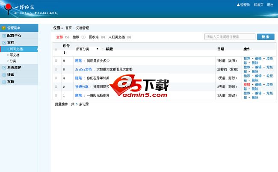
Task: Click 推荐 in the row 4 actions
Action: [x=247, y=76]
